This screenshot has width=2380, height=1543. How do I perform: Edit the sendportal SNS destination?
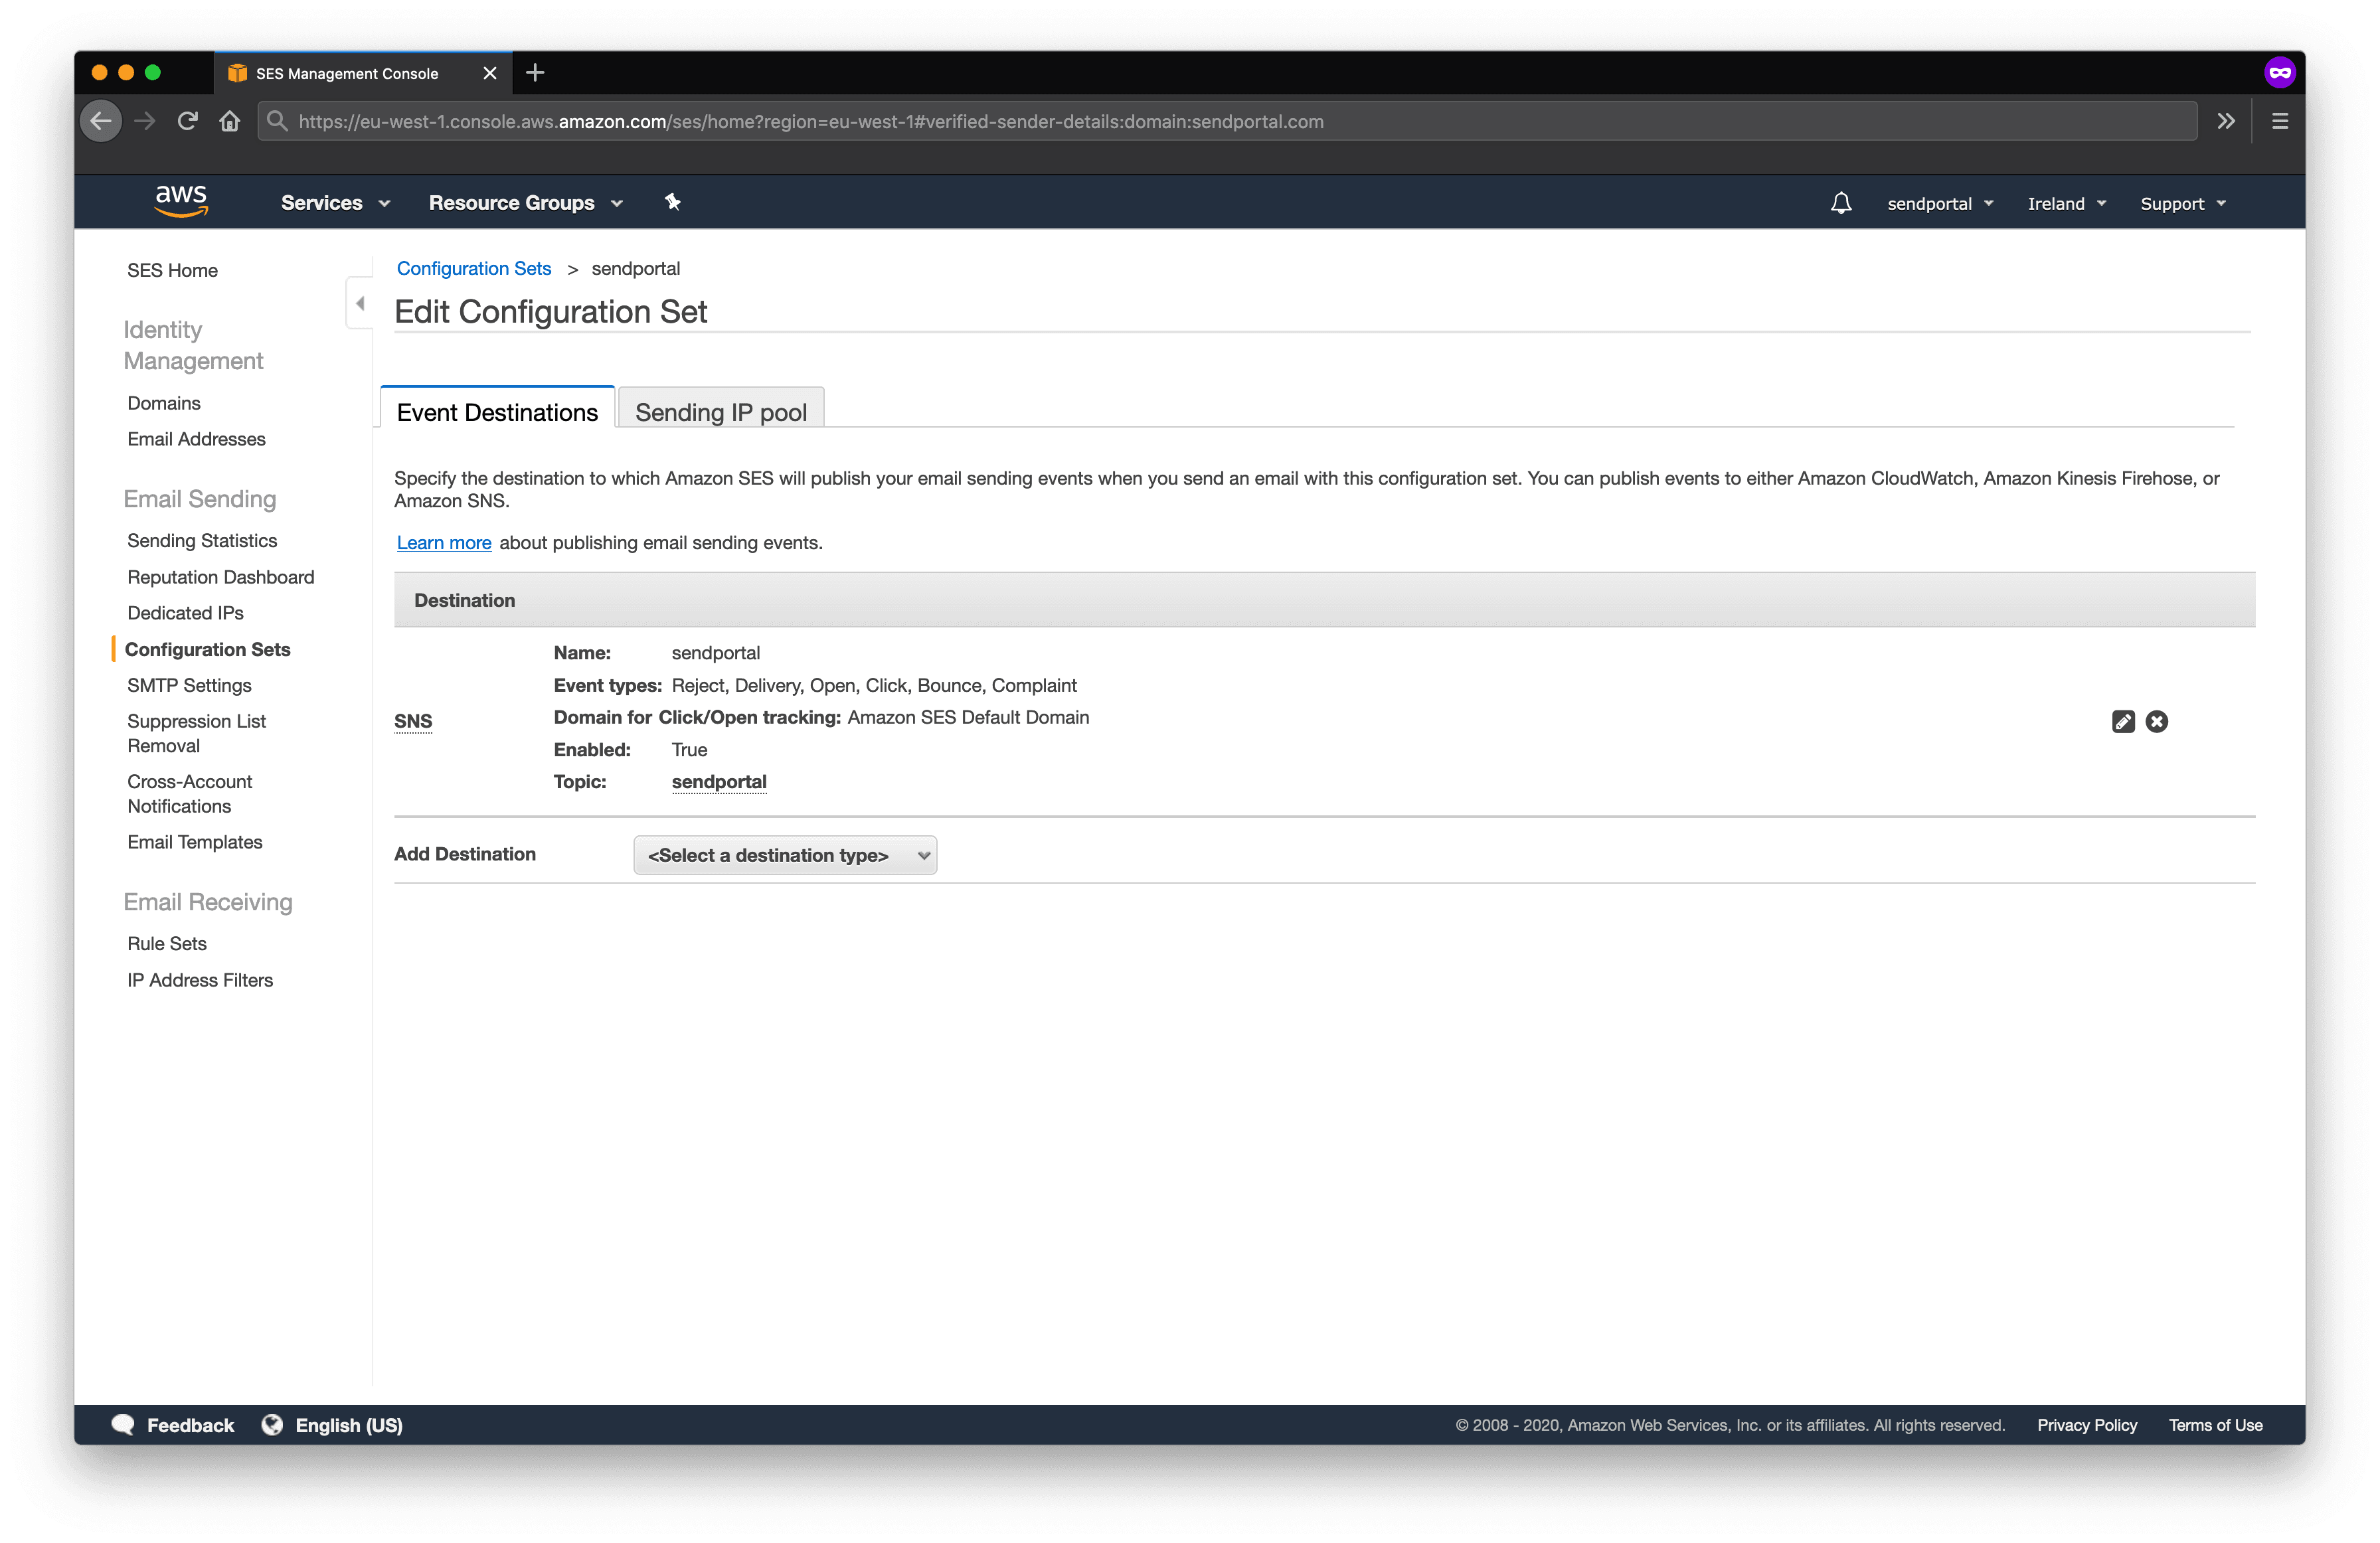click(2123, 721)
